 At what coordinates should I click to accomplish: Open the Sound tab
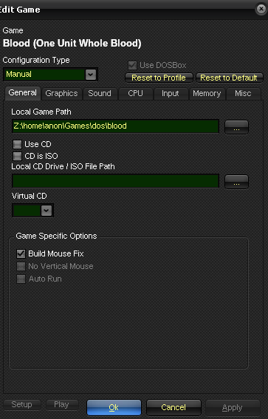click(100, 94)
